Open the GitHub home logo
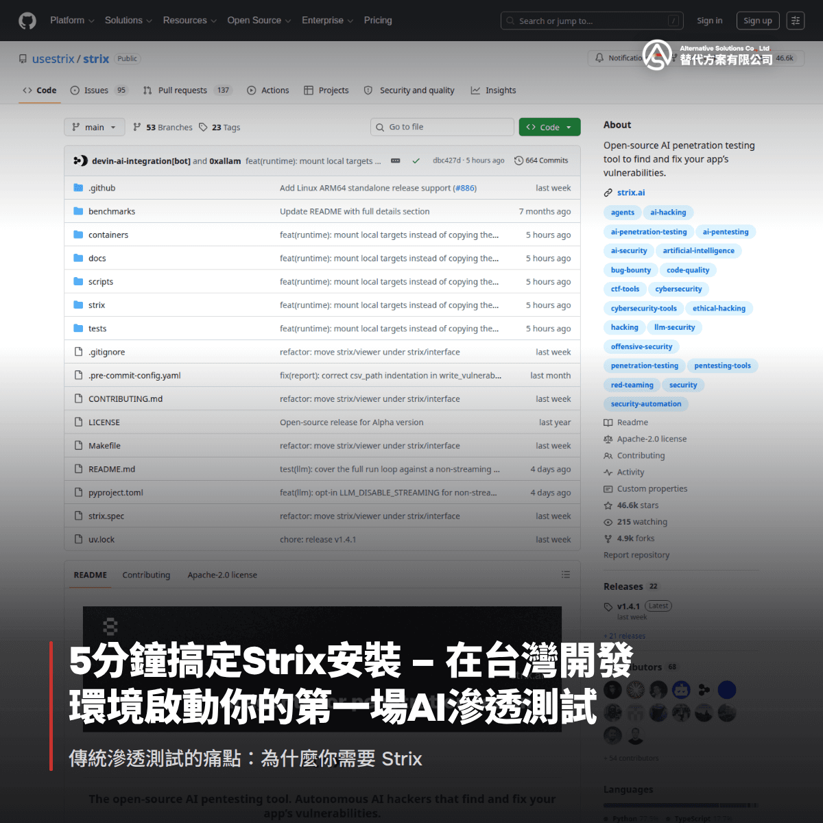 [27, 21]
